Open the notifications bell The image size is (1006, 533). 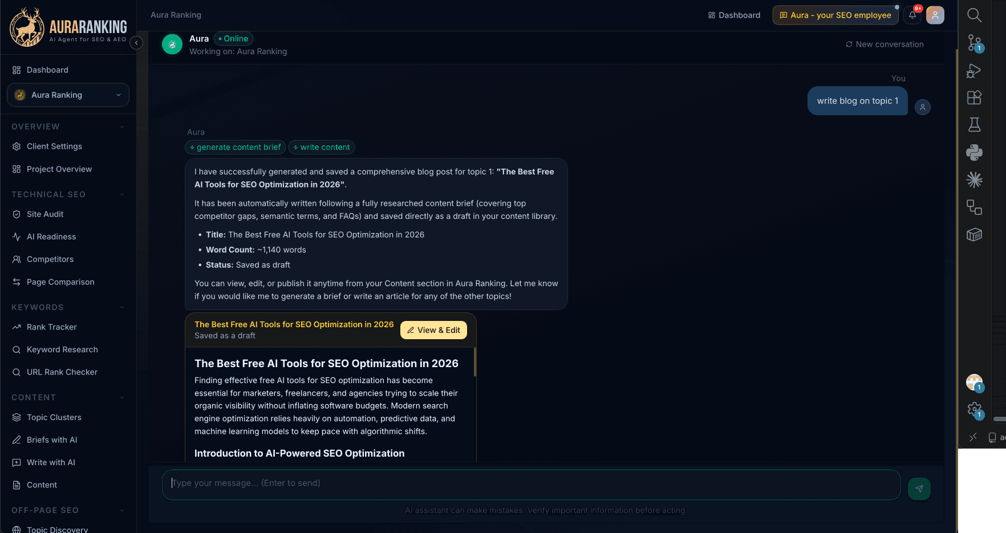click(x=912, y=15)
